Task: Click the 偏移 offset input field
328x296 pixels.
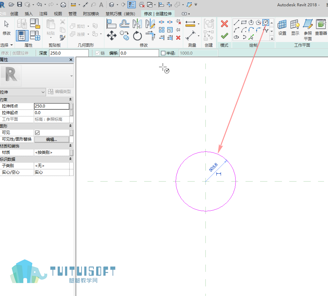Action: pos(139,53)
